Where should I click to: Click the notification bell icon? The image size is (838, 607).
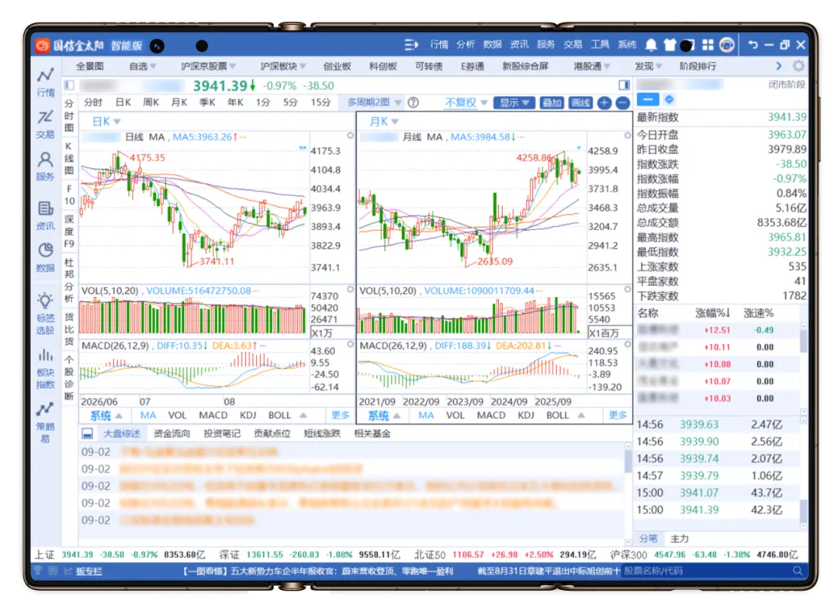coord(651,46)
